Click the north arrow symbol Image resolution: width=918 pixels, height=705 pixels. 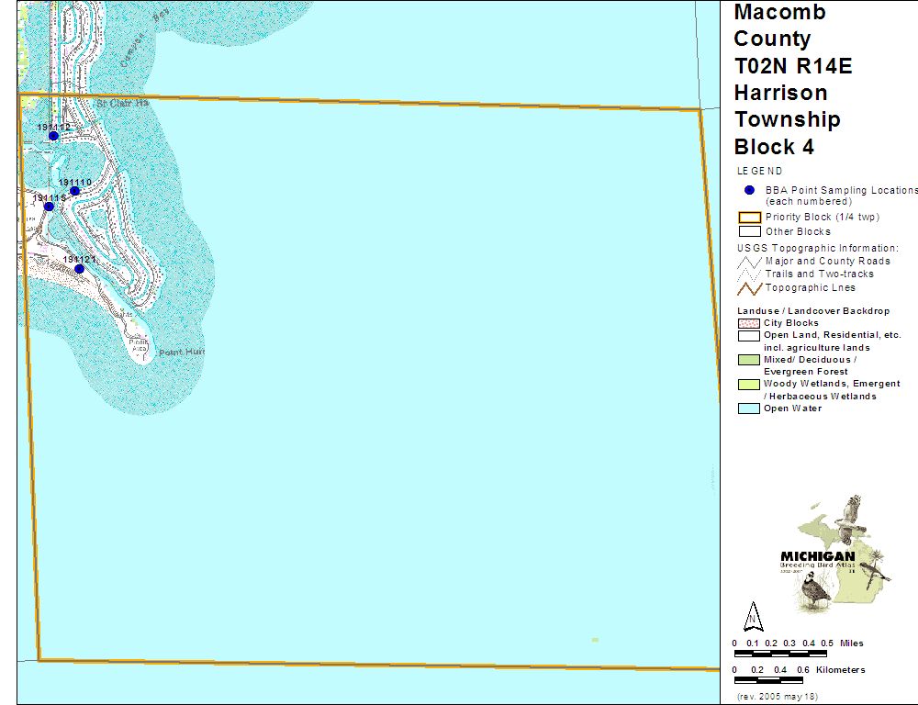pos(753,614)
